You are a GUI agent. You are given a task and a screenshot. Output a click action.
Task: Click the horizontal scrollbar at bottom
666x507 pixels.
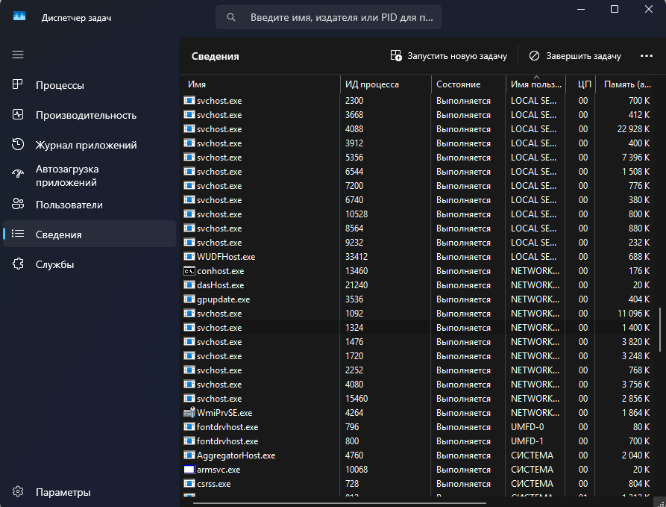click(x=340, y=503)
